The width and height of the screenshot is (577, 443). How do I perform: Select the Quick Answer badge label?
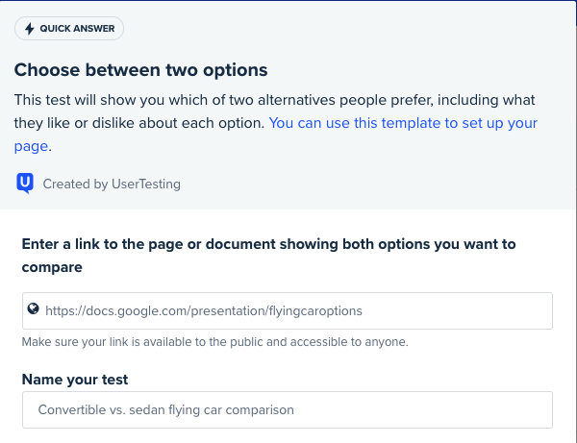pyautogui.click(x=77, y=29)
